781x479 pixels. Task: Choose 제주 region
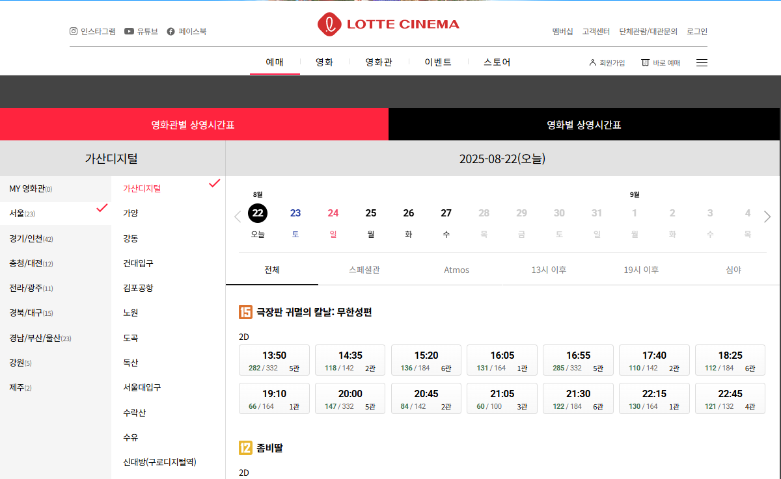coord(56,387)
